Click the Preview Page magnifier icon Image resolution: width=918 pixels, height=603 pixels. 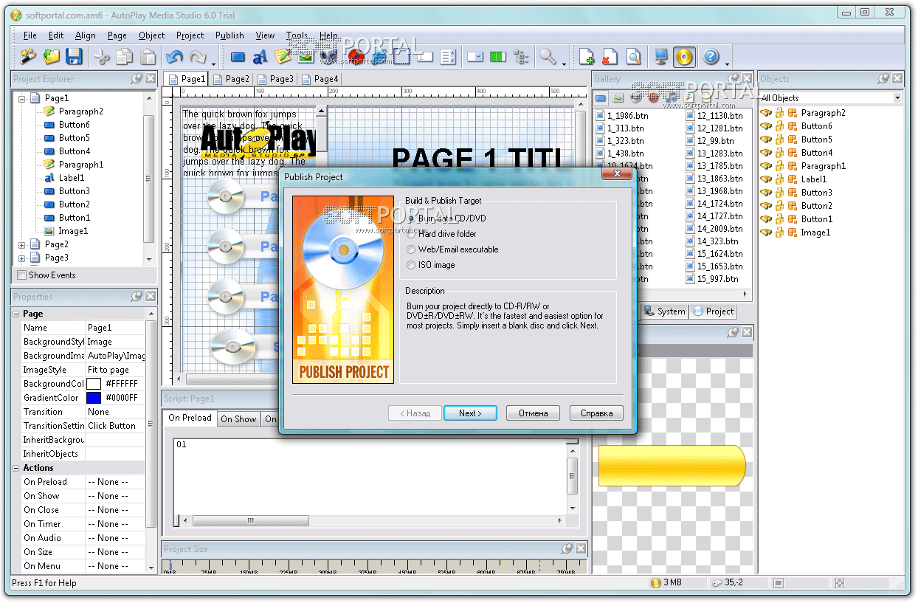[x=633, y=56]
